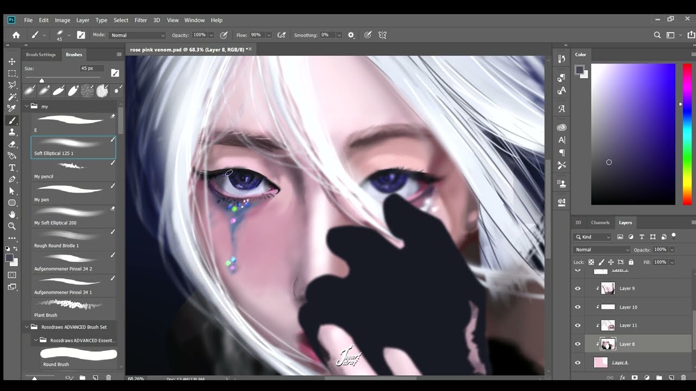The height and width of the screenshot is (391, 696).
Task: Switch to the Brush Settings tab
Action: pos(41,54)
